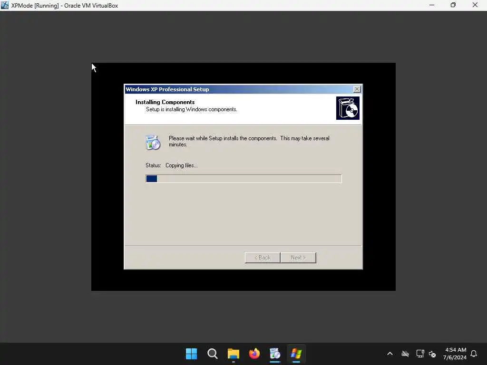487x365 pixels.
Task: Click 'XPMode [Running] - Oracle VM VirtualBox' title
Action: point(65,5)
